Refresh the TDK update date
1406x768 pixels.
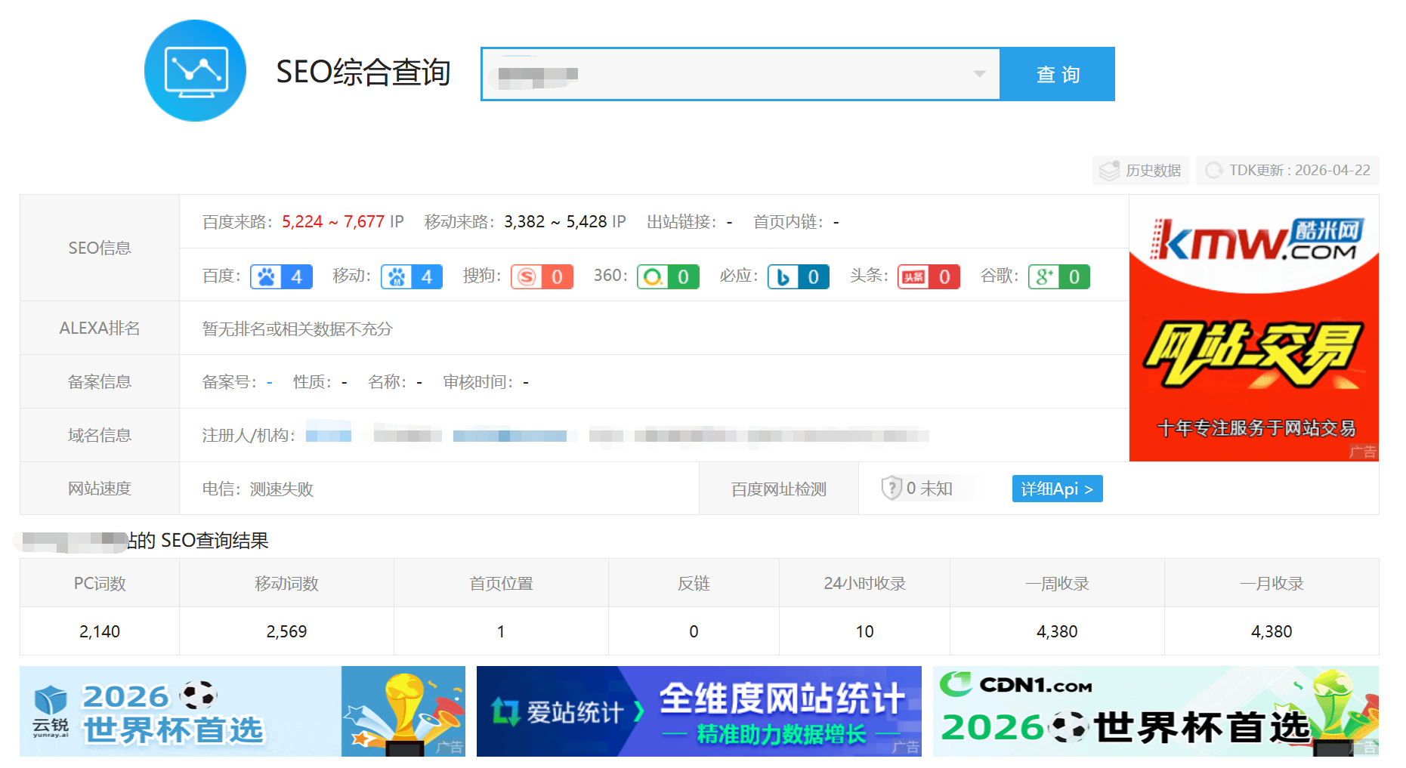coord(1287,171)
